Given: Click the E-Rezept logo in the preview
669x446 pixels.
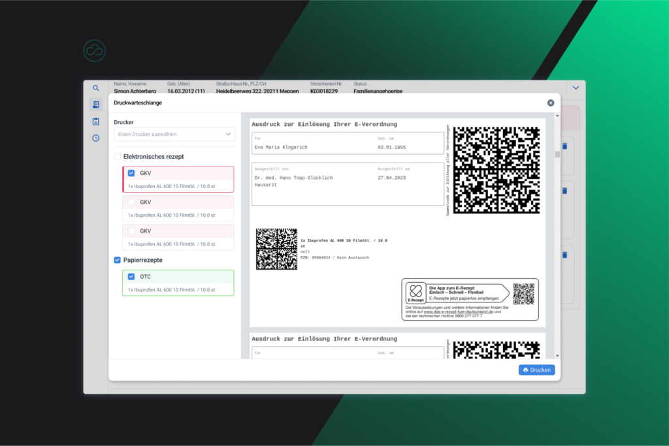Looking at the screenshot, I should (x=416, y=293).
